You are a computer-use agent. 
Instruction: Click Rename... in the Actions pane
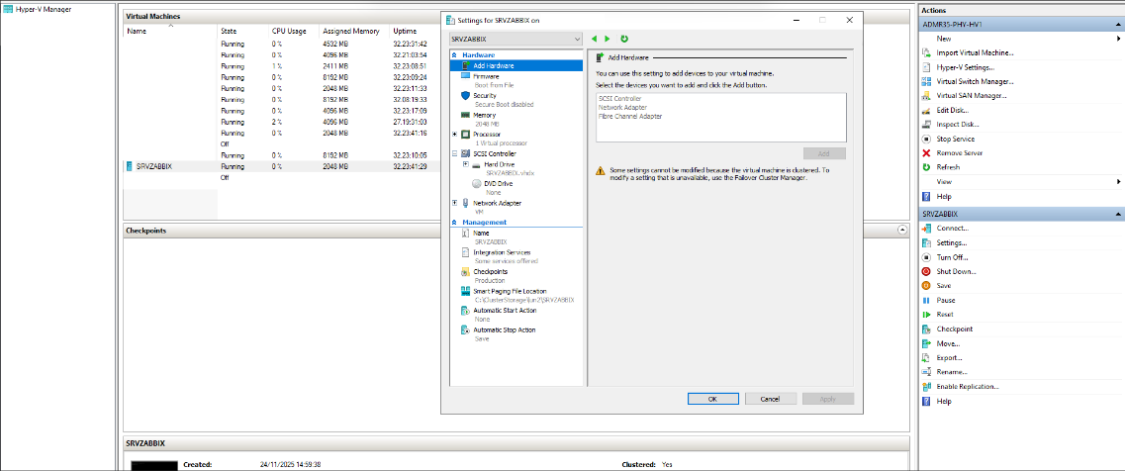tap(952, 372)
